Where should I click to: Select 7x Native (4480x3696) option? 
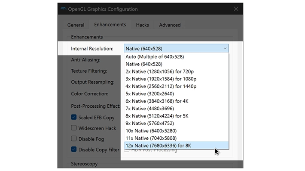(176, 109)
